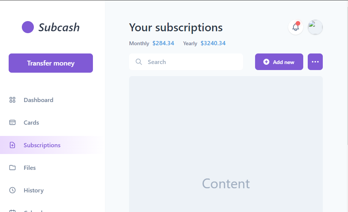Open the user profile avatar

pos(315,27)
